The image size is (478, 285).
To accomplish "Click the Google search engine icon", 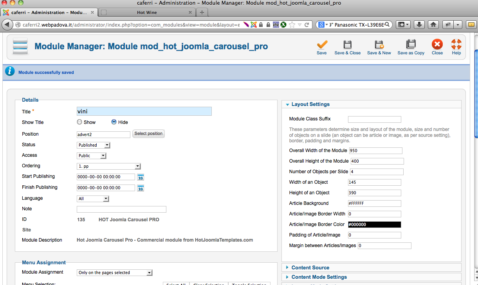I will (x=321, y=25).
